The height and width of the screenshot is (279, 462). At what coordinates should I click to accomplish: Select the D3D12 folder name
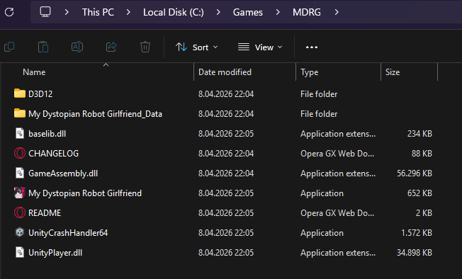point(40,94)
